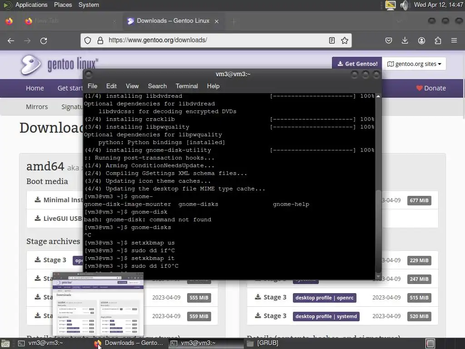
Task: Click the download icon beside Stage 3 desktop profile | systemd
Action: pyautogui.click(x=258, y=316)
